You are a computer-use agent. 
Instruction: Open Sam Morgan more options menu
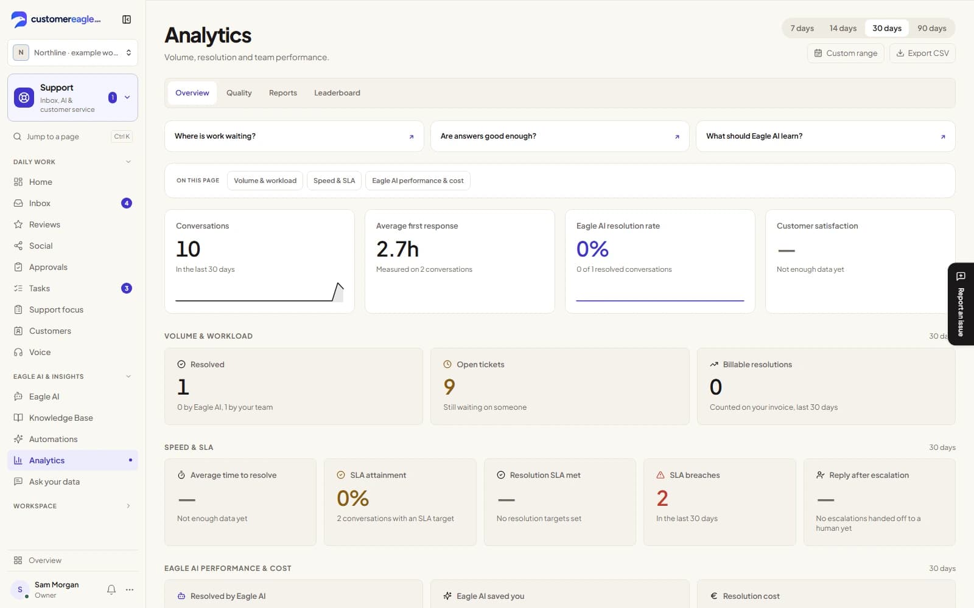tap(130, 589)
